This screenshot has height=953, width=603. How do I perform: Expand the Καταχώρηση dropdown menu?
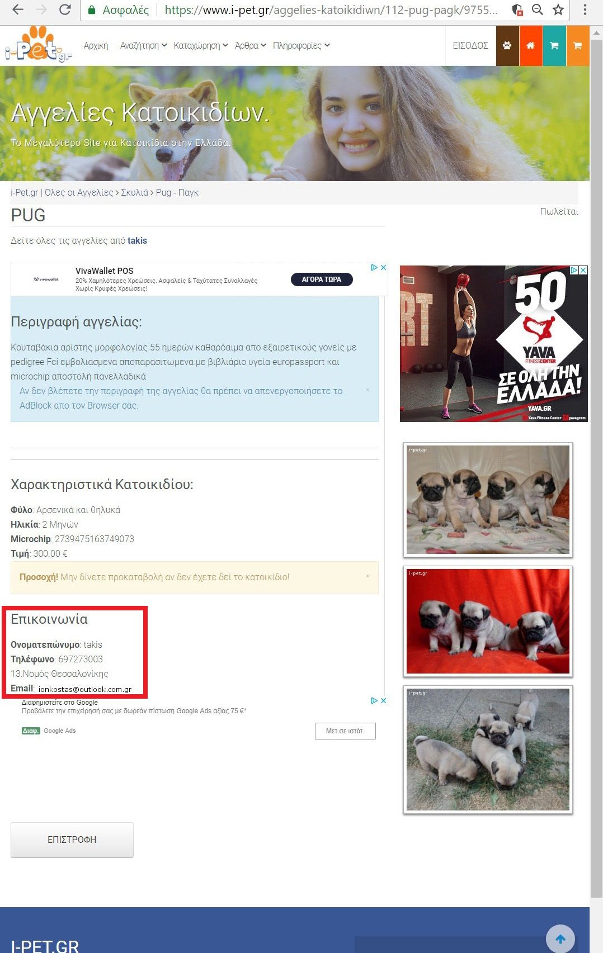(x=201, y=45)
